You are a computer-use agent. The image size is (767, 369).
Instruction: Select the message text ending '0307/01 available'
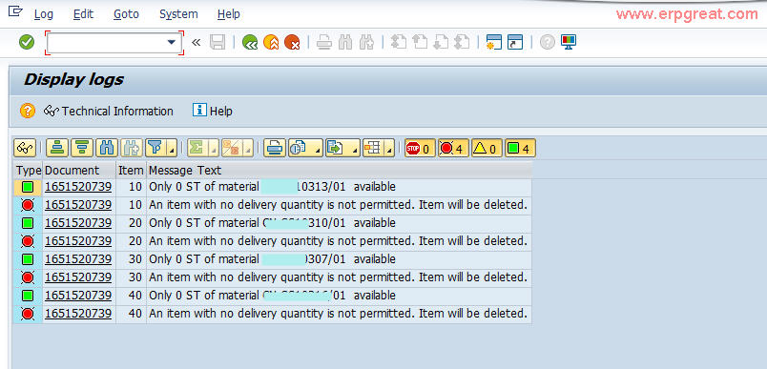[272, 259]
